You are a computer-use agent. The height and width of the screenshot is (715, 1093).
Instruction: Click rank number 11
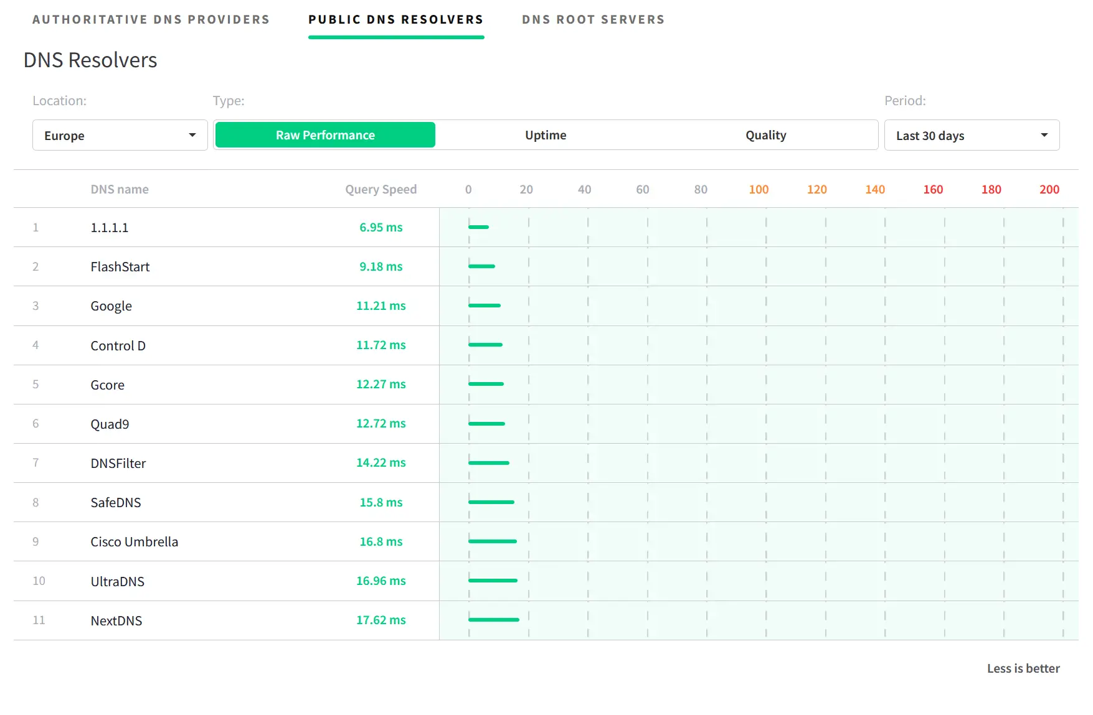pos(39,620)
